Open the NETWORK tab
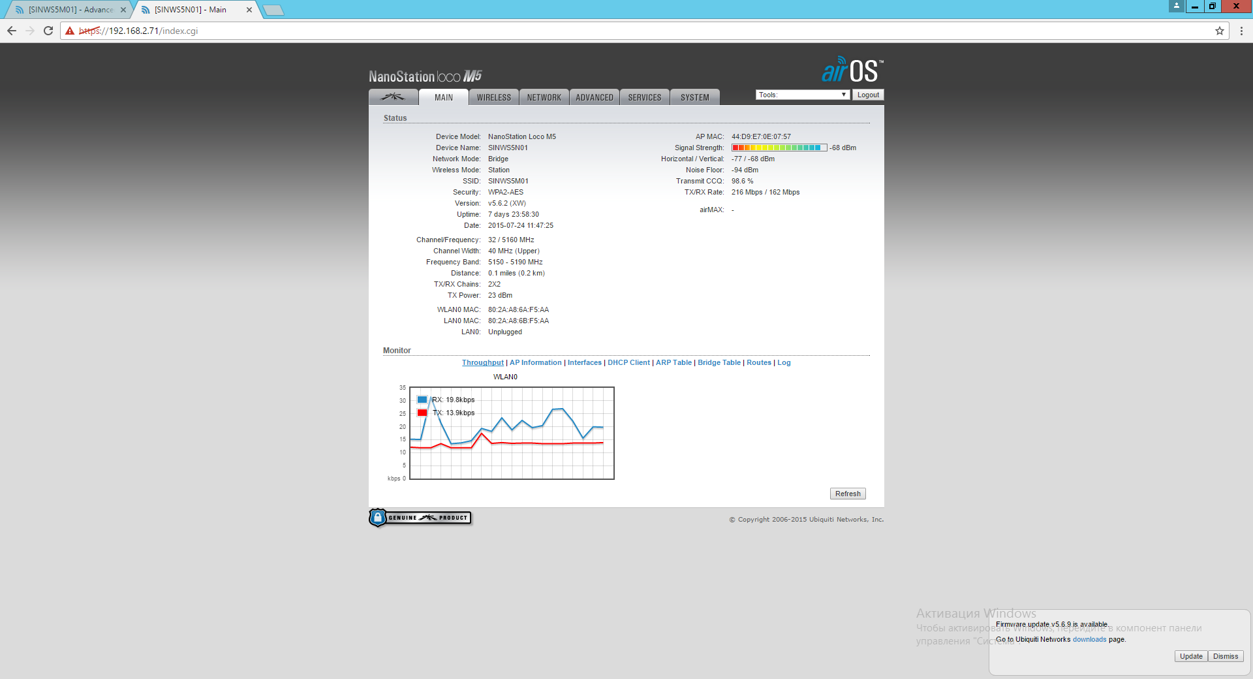Viewport: 1253px width, 679px height. (x=544, y=97)
